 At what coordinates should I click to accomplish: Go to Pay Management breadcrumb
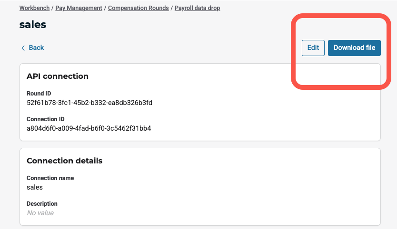pyautogui.click(x=79, y=8)
